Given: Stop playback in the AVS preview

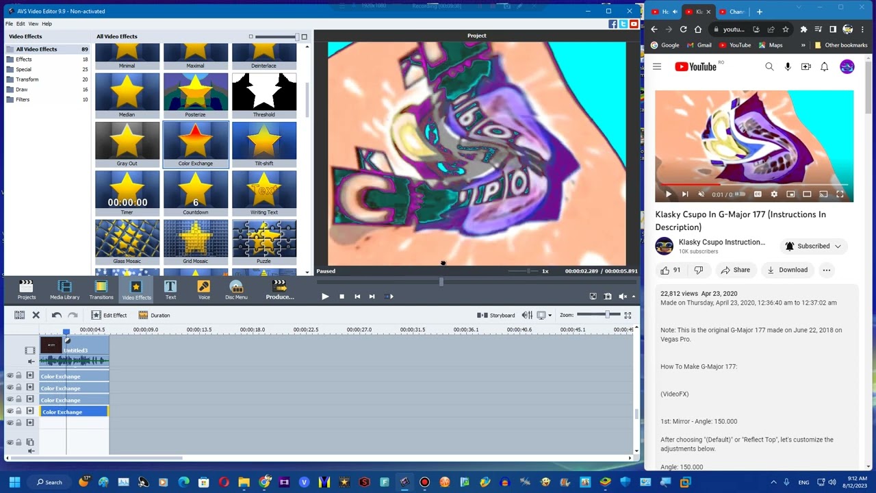Looking at the screenshot, I should click(342, 296).
